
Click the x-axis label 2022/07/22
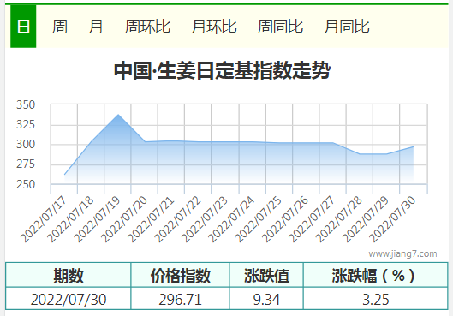[177, 219]
